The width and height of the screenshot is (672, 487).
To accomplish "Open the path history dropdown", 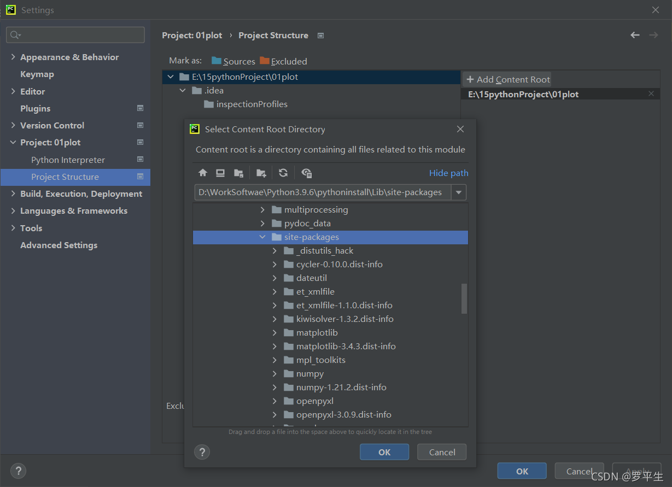I will click(459, 192).
